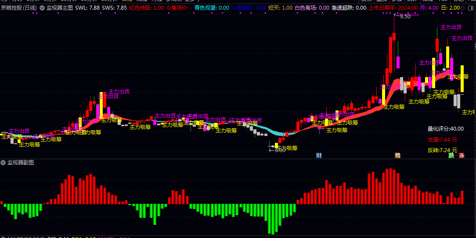The height and width of the screenshot is (238, 476).
Task: Select the 监视器副图 indicator name
Action: pos(21,163)
